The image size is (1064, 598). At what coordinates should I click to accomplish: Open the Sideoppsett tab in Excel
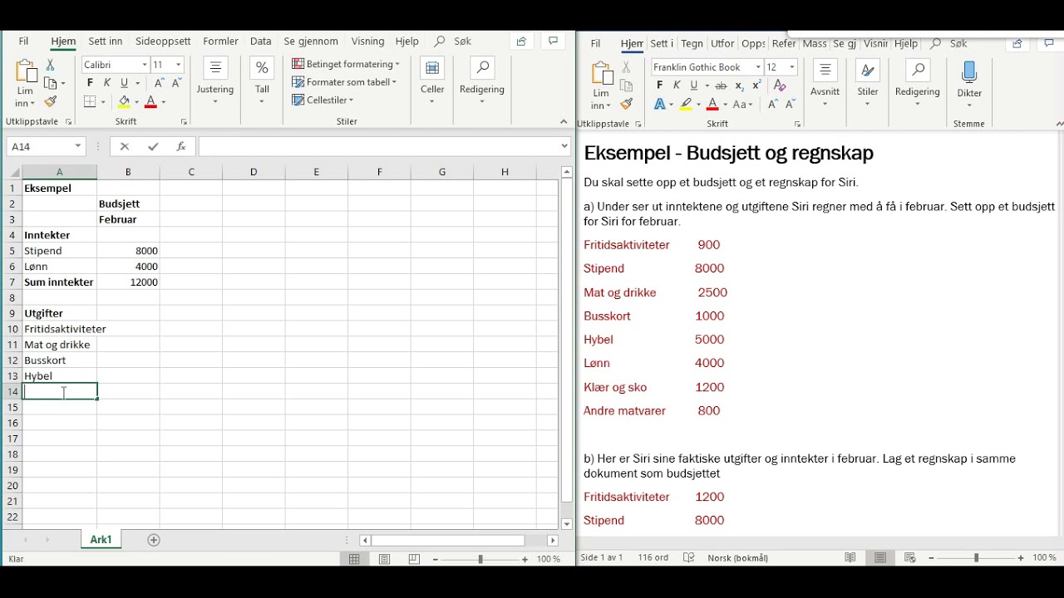tap(163, 41)
